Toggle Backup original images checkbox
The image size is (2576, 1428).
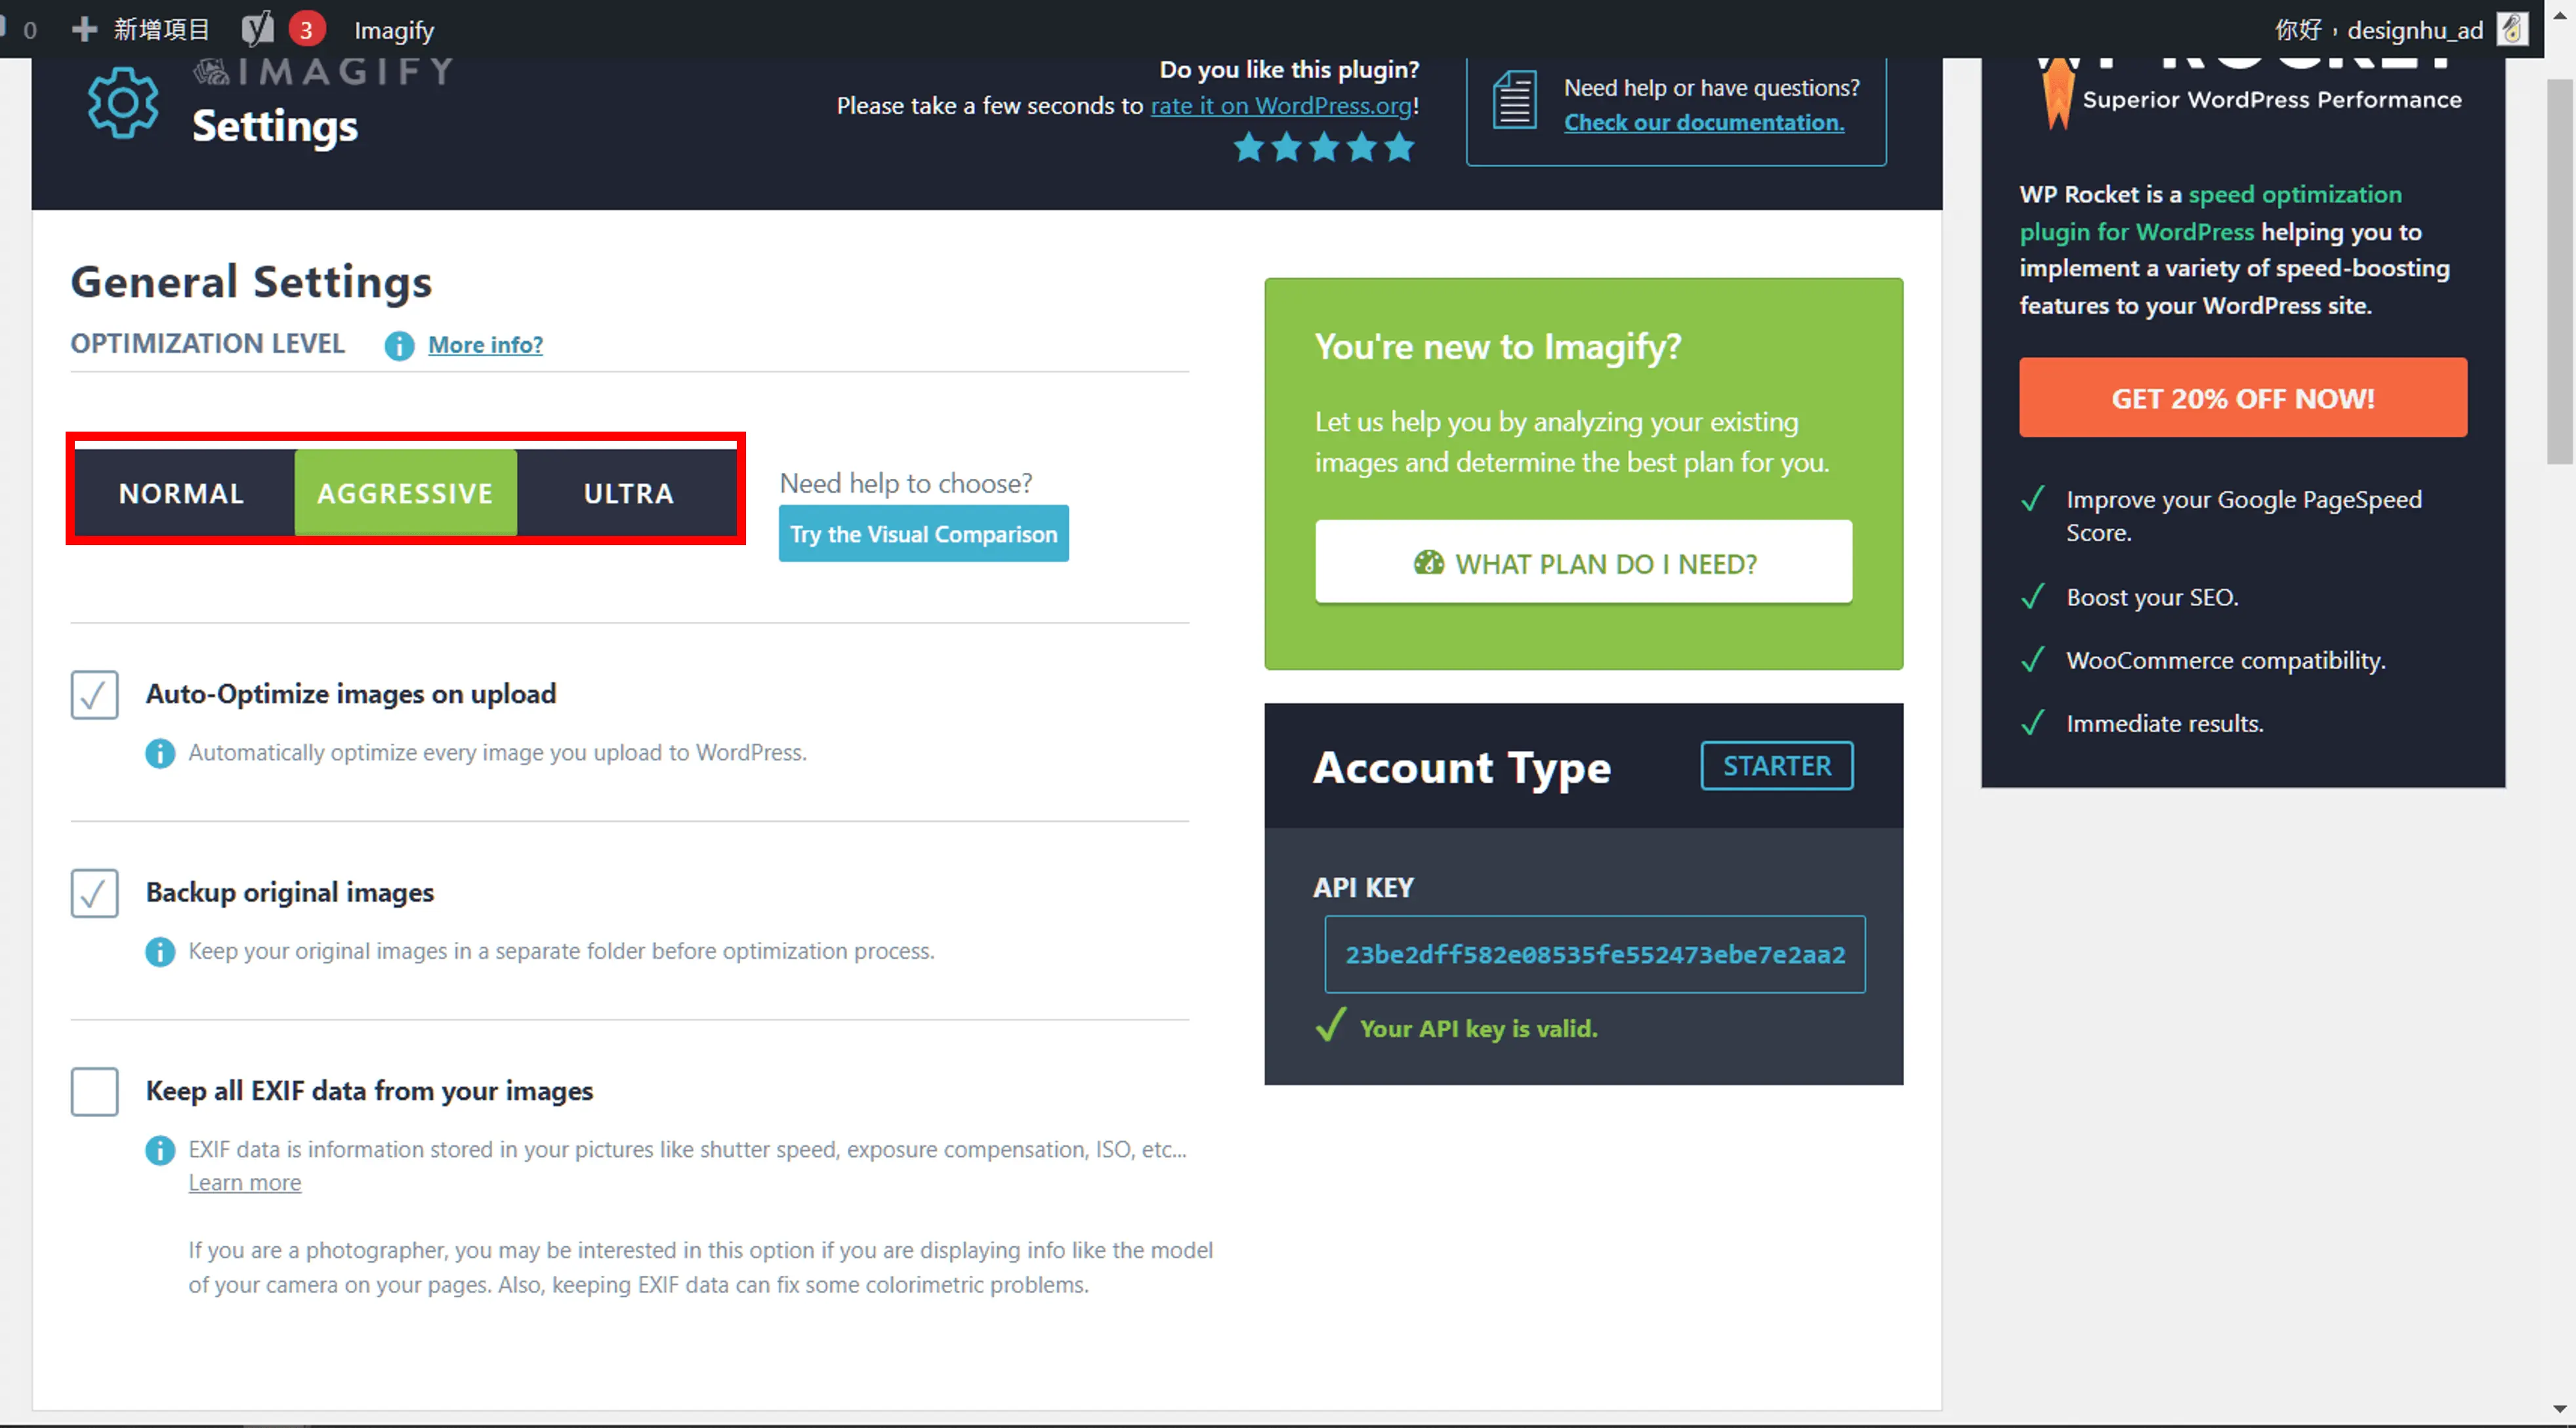(95, 893)
